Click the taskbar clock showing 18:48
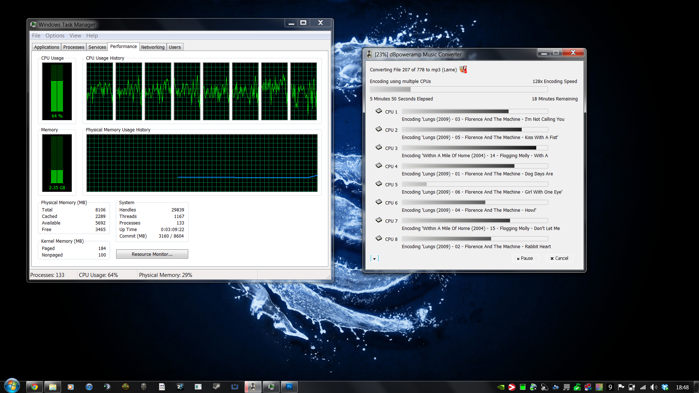This screenshot has height=393, width=699. (x=682, y=388)
